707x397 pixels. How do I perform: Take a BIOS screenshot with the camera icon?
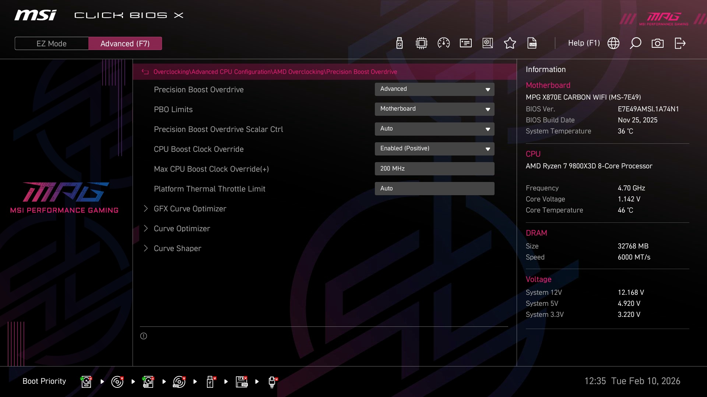tap(658, 43)
